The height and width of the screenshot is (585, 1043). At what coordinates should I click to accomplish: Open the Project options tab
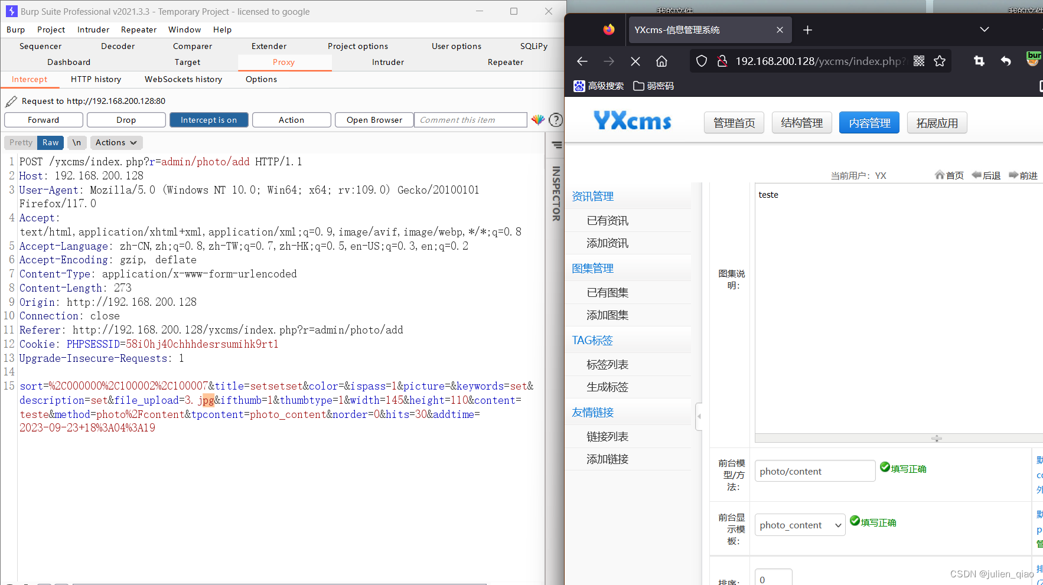tap(358, 46)
